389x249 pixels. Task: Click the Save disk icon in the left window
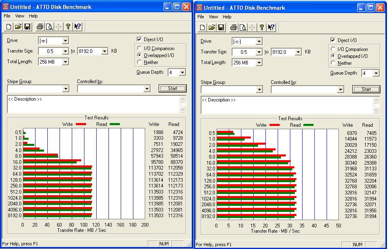coord(27,26)
